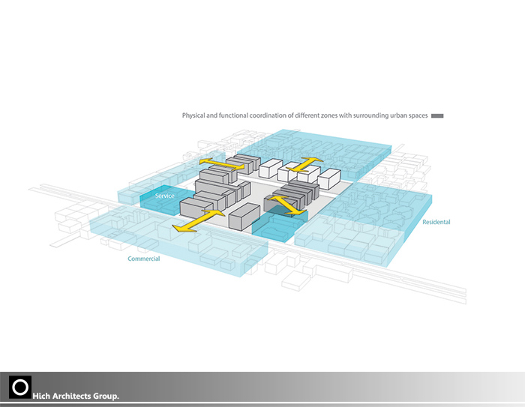Click the 'Commercial' zone label
This screenshot has height=407, width=525.
[144, 259]
